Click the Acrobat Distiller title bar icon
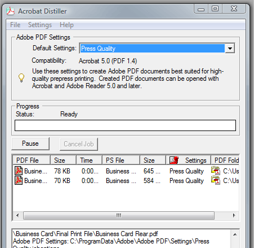Screen dimensions: 254x248 (10, 11)
